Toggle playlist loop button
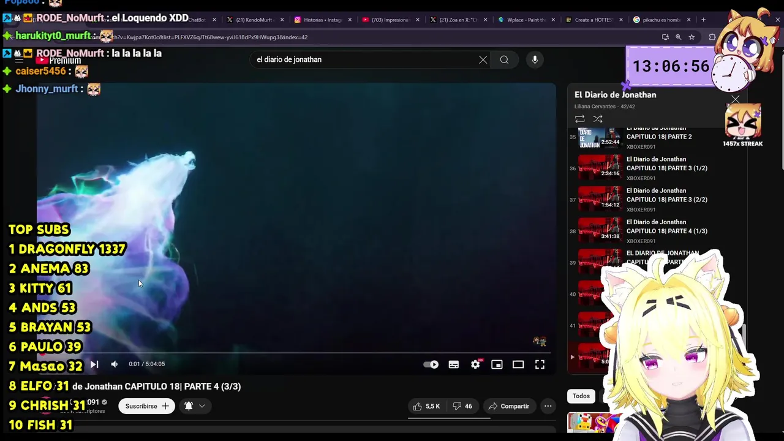784x441 pixels. point(579,119)
